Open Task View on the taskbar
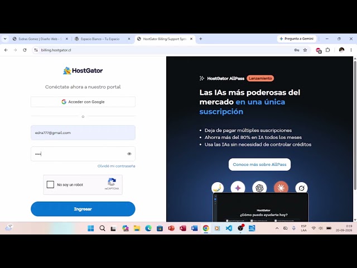Screen dimensions: 357x268 coord(113,228)
